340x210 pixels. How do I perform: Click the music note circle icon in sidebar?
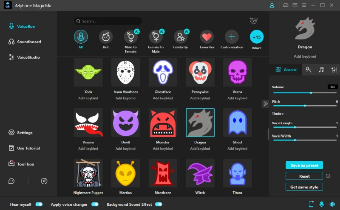tap(44, 181)
